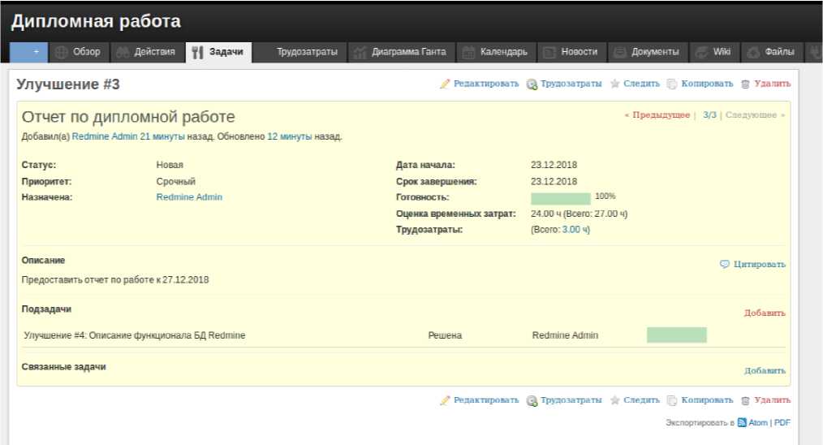
Task: Click the Готовность 100% progress bar
Action: click(560, 198)
